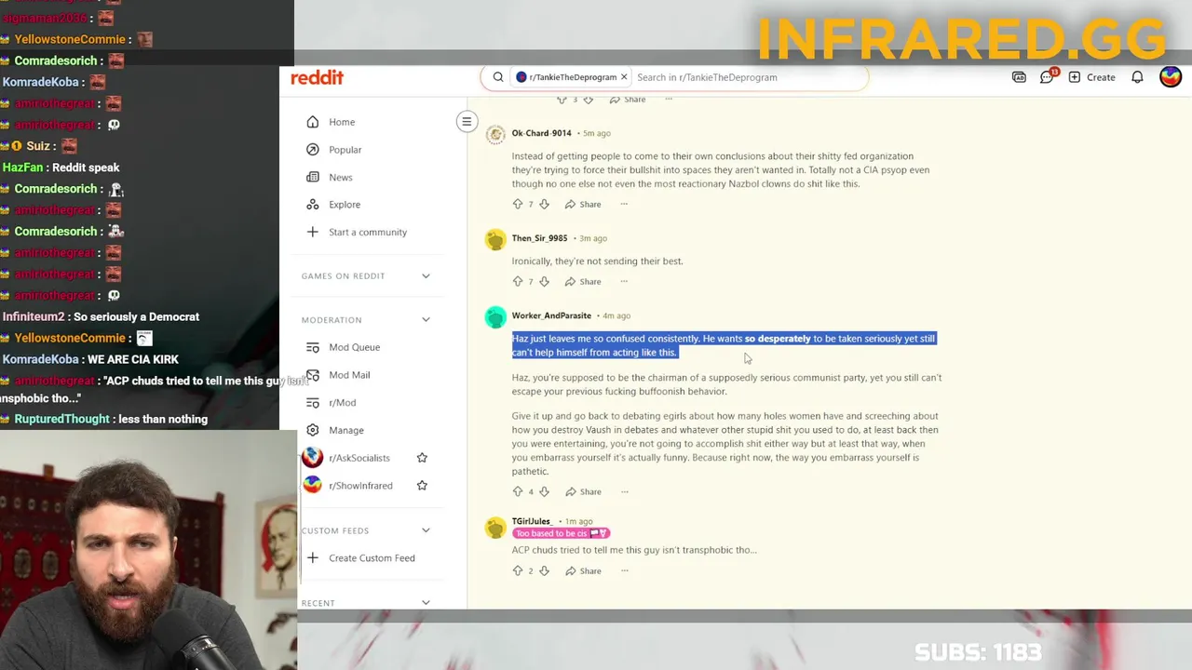
Task: Click the Popular arrow icon
Action: pos(313,150)
